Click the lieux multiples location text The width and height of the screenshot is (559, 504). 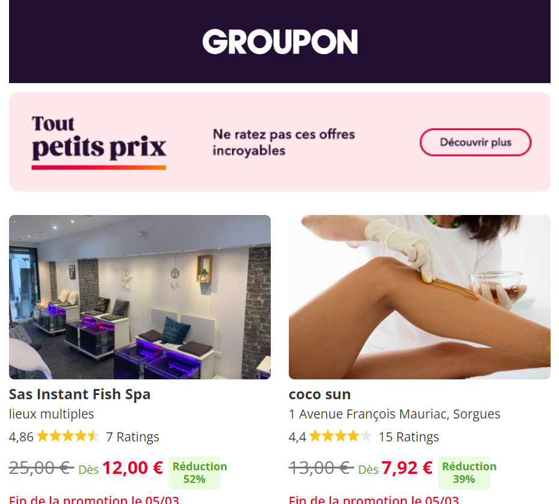51,414
